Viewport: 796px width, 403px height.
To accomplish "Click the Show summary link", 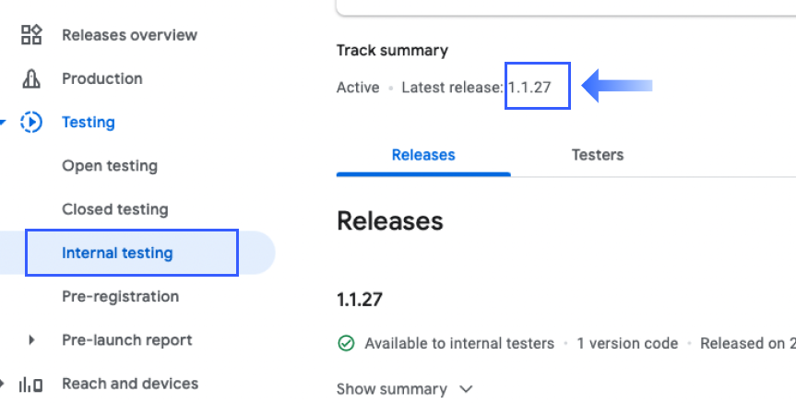I will pyautogui.click(x=392, y=389).
